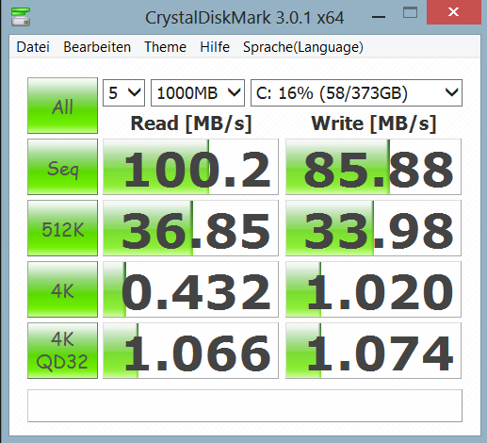Screen dimensions: 487x443
Task: Start the 4K random test
Action: pyautogui.click(x=62, y=289)
